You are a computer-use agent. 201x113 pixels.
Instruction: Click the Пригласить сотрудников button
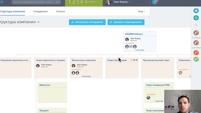(x=87, y=22)
